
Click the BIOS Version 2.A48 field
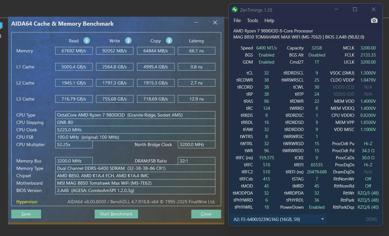click(135, 190)
